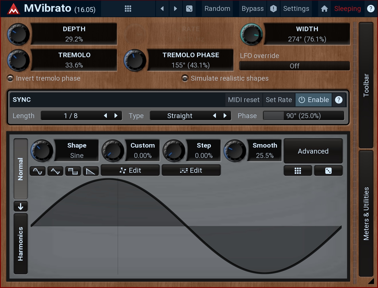
Task: Select the sine wave shape icon
Action: (38, 171)
